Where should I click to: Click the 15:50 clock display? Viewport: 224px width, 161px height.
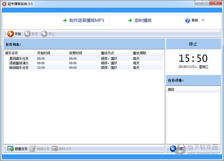[x=193, y=59]
